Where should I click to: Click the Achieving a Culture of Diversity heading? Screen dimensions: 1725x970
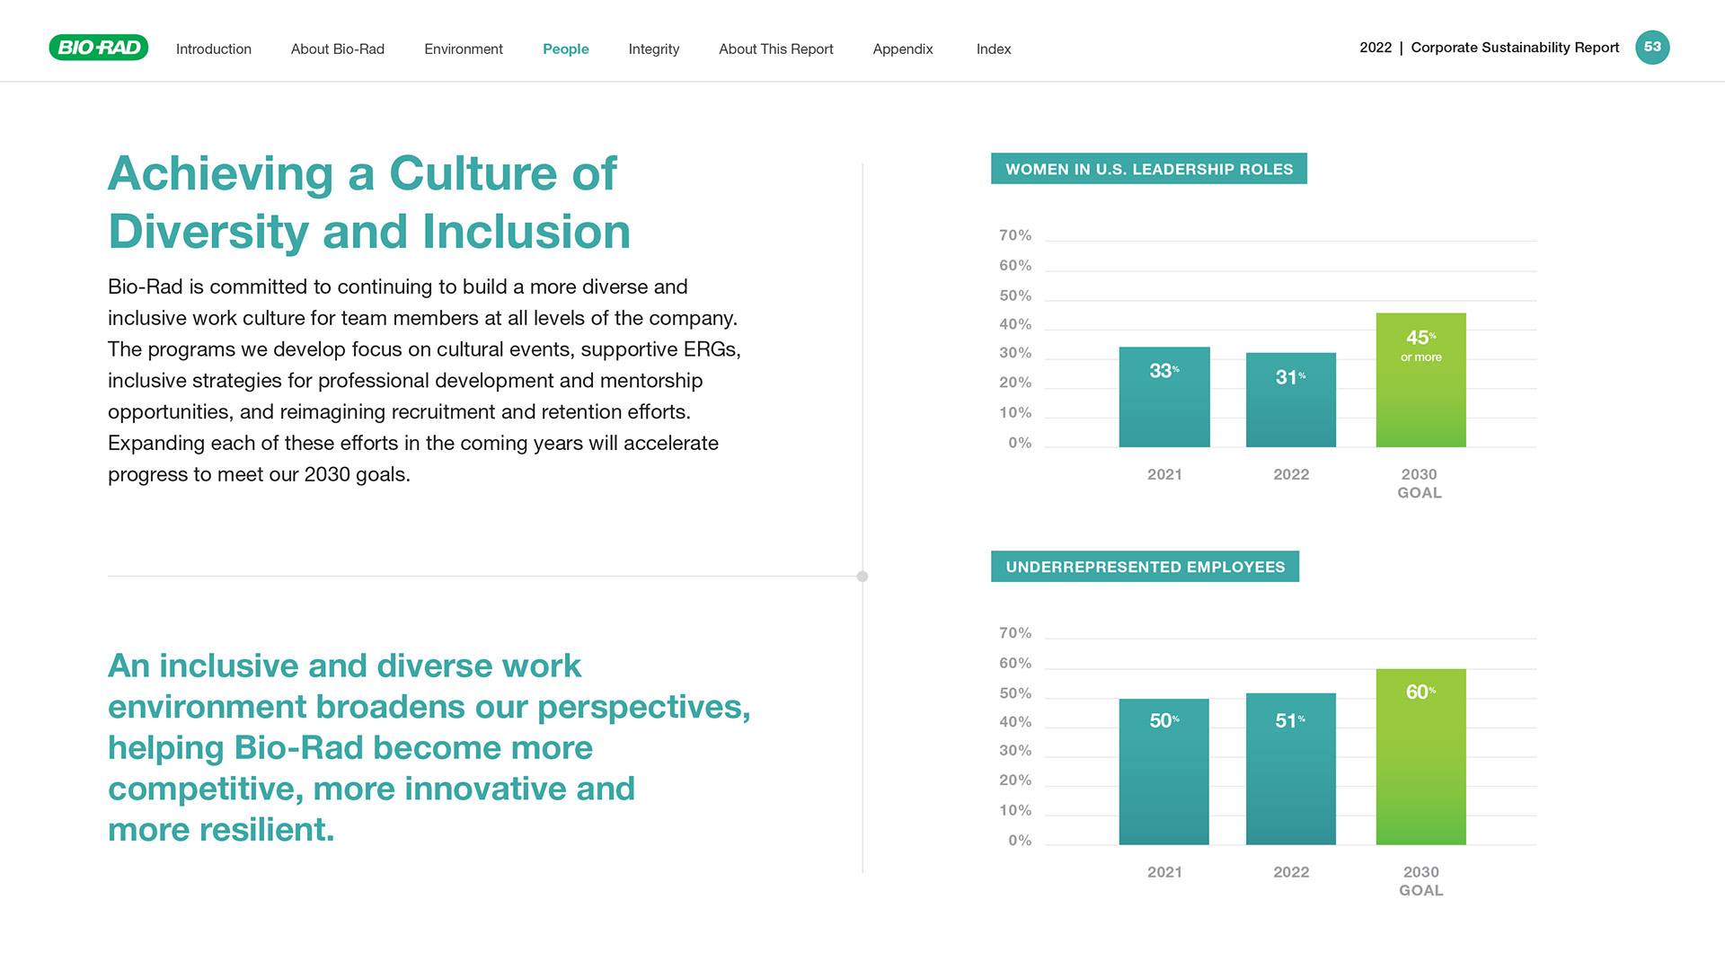tap(369, 202)
